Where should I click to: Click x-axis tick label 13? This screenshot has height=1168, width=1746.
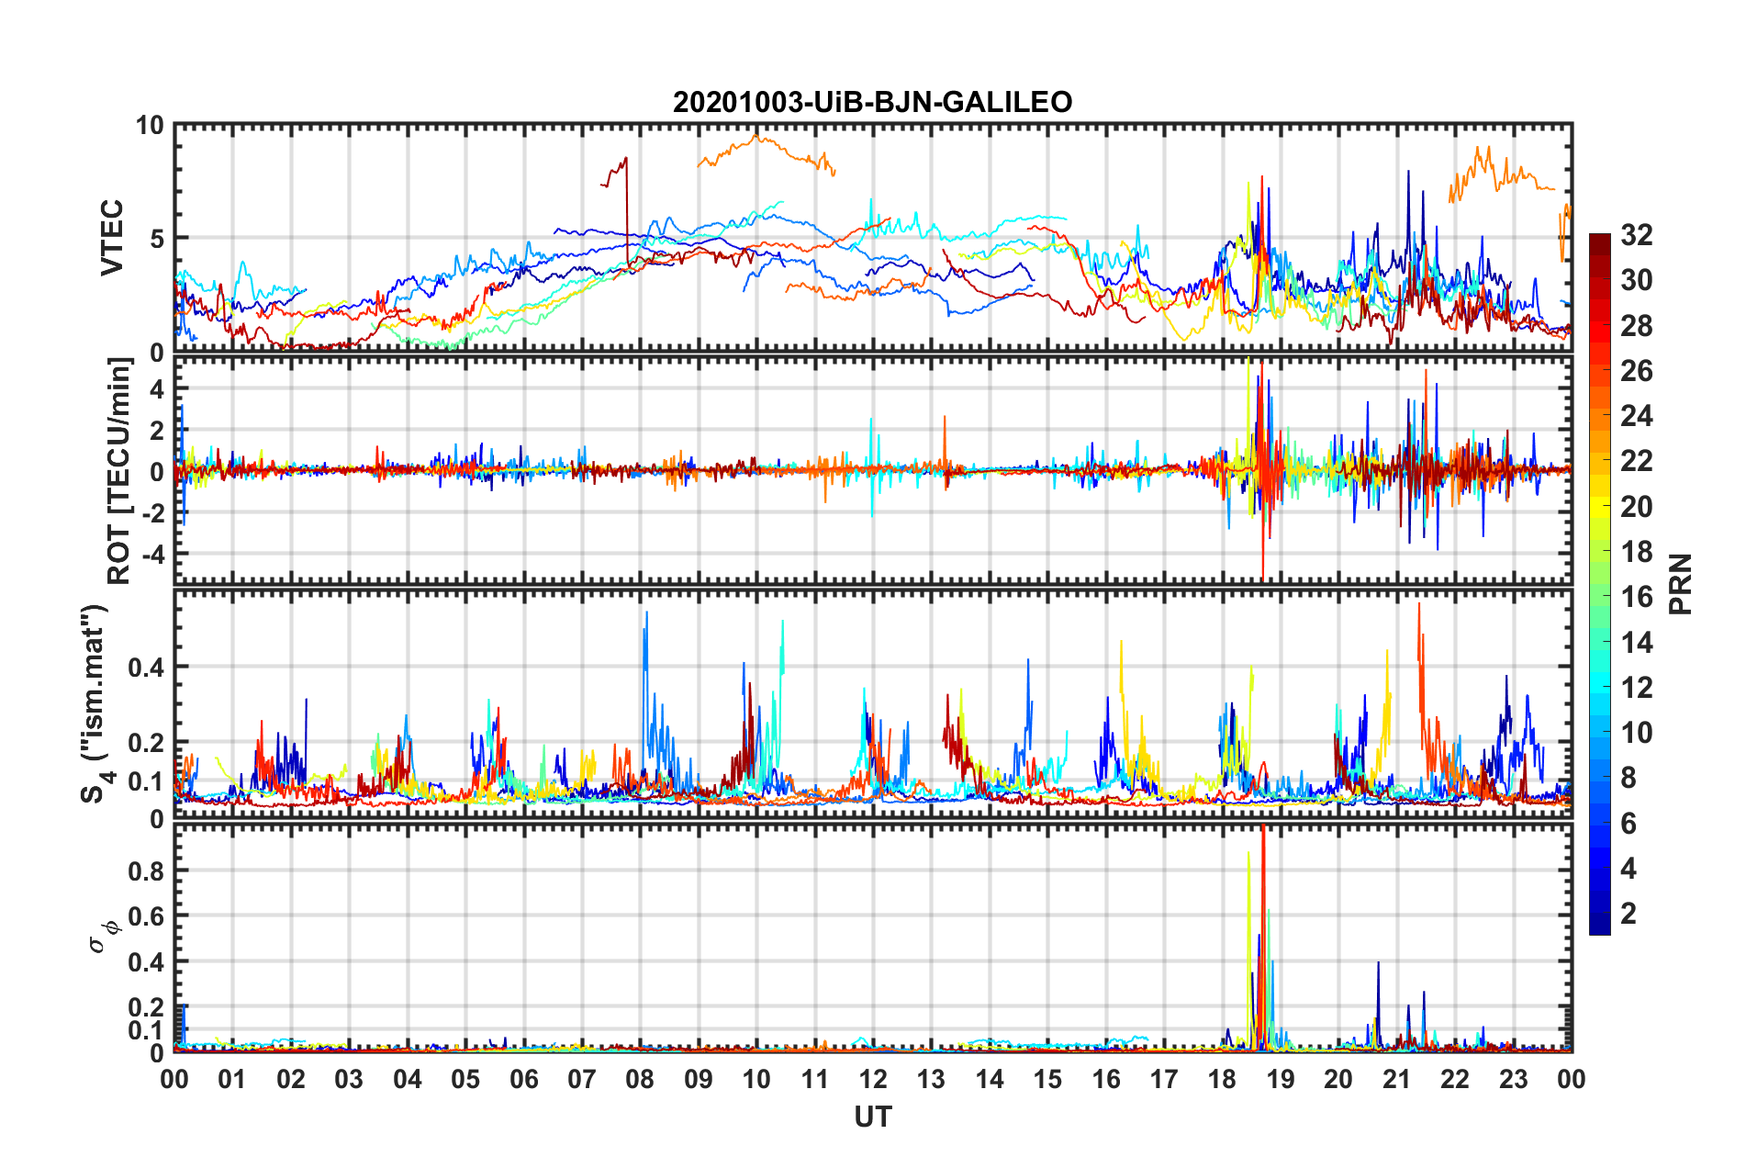pyautogui.click(x=931, y=1079)
